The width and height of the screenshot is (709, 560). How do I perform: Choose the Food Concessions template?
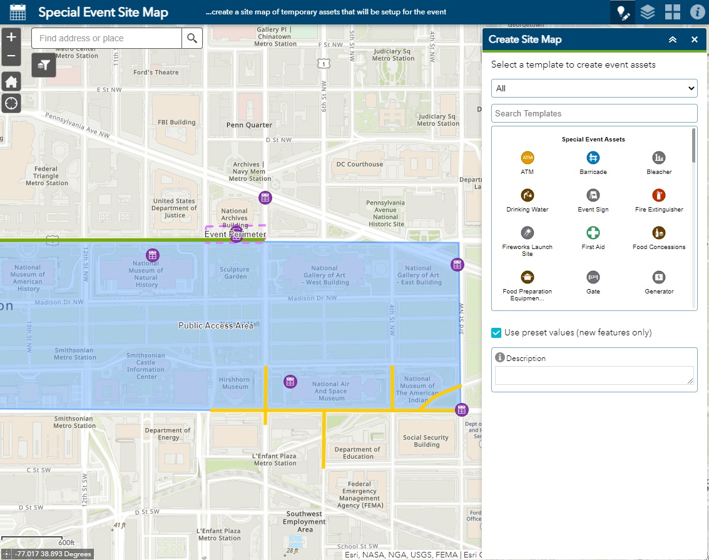[658, 233]
